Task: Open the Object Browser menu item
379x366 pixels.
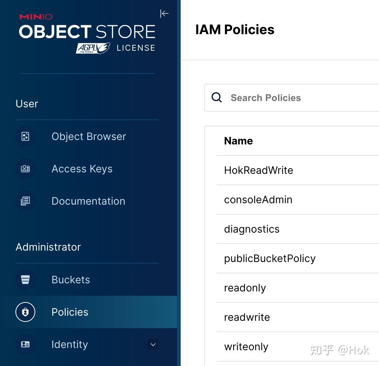Action: [89, 136]
